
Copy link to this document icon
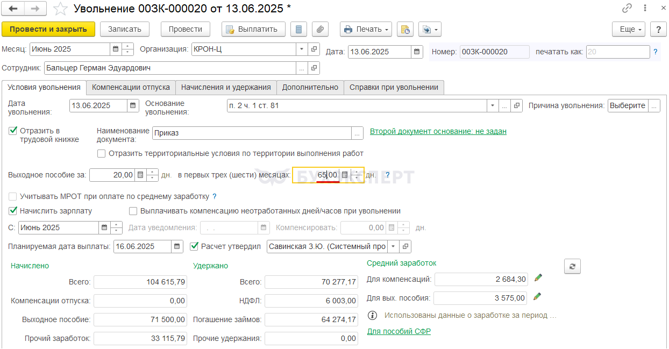(x=627, y=8)
